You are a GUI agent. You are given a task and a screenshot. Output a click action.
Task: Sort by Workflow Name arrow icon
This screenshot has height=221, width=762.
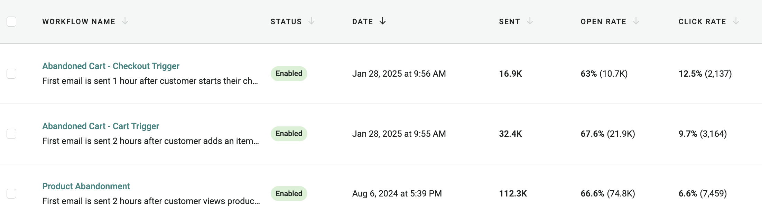pos(125,21)
